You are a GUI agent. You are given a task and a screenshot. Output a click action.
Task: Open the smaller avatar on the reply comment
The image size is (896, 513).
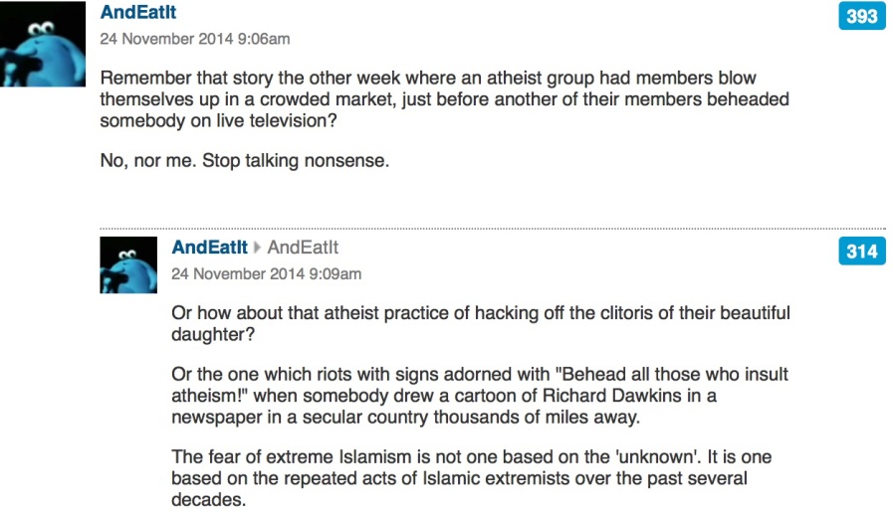[128, 265]
